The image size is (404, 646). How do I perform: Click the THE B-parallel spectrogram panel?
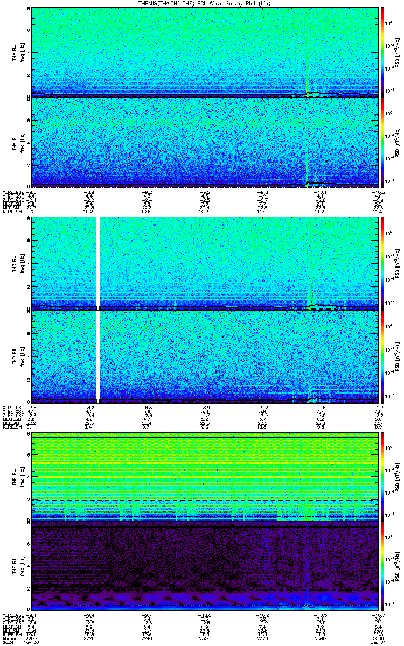(x=205, y=567)
